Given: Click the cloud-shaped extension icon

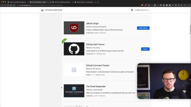Looking at the screenshot, I should point(164,5).
